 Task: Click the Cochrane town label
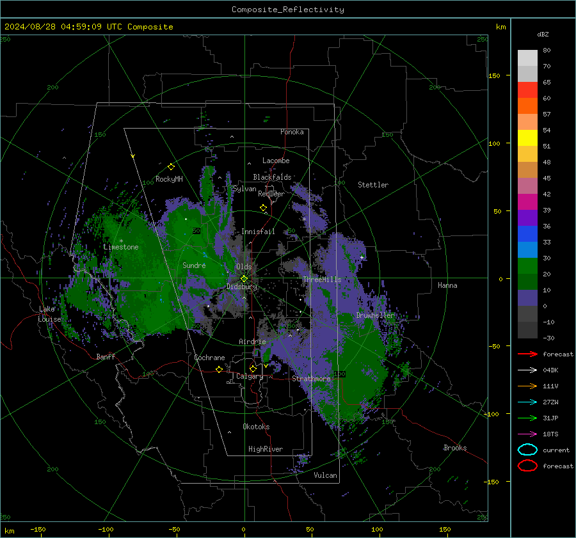click(209, 358)
